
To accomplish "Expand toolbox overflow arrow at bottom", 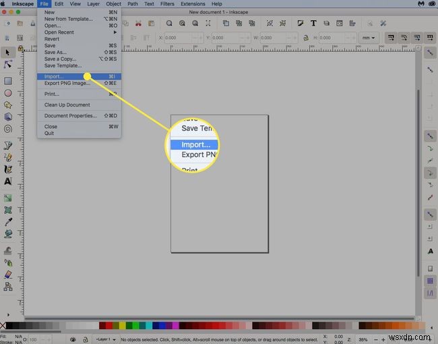I will (x=8, y=314).
